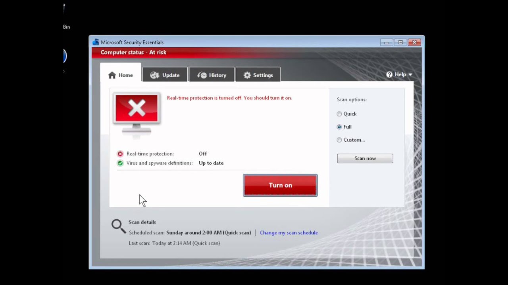Click the 'Real-time protection:' label
Viewport: 508px width, 285px height.
150,154
